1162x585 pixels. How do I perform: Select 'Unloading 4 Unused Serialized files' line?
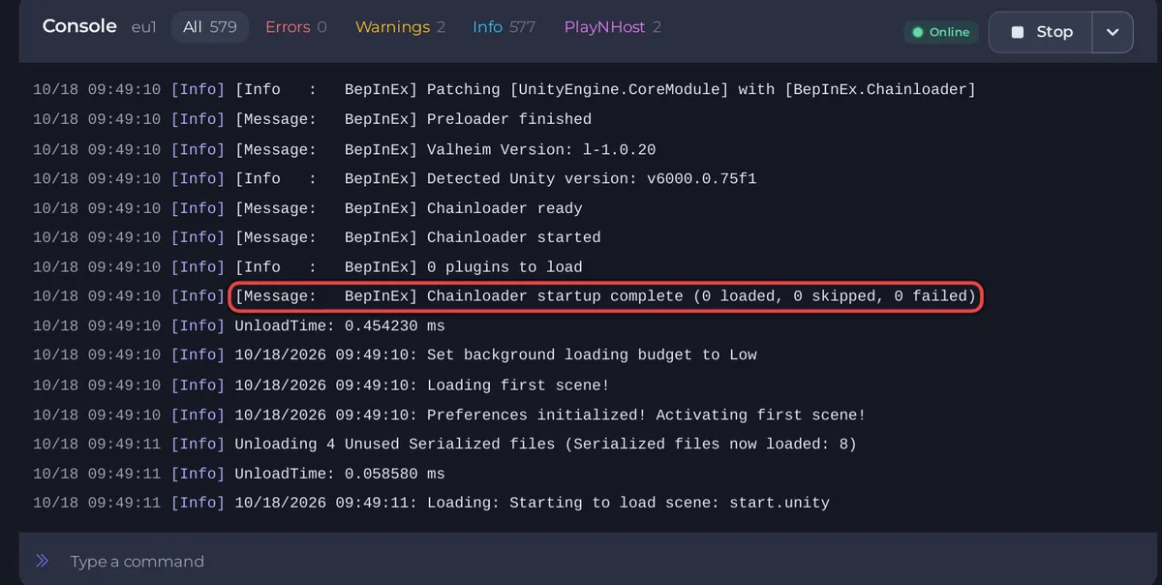tap(445, 444)
